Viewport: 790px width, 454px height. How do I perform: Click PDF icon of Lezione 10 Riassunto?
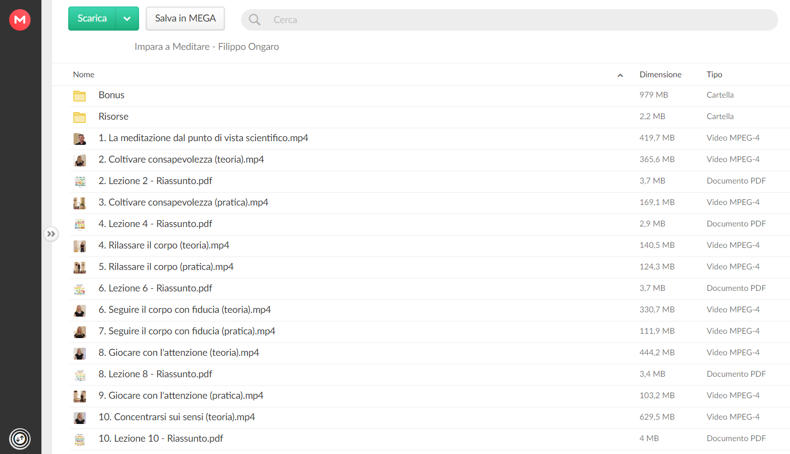point(79,440)
